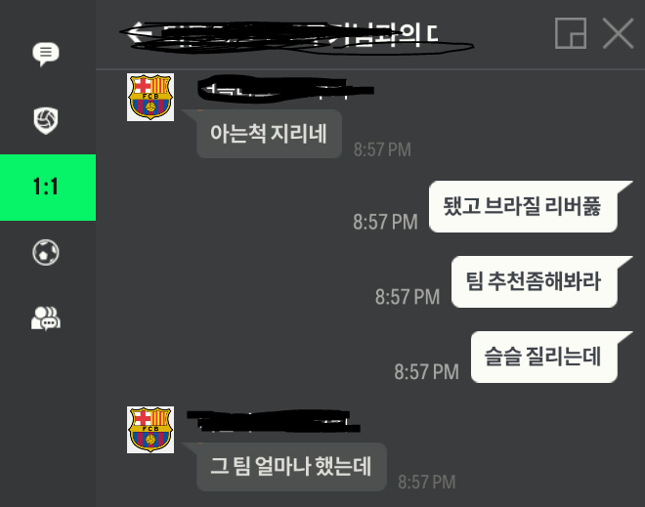The width and height of the screenshot is (645, 507).
Task: Select the message '됐고 브라질 리버풀'
Action: 523,206
